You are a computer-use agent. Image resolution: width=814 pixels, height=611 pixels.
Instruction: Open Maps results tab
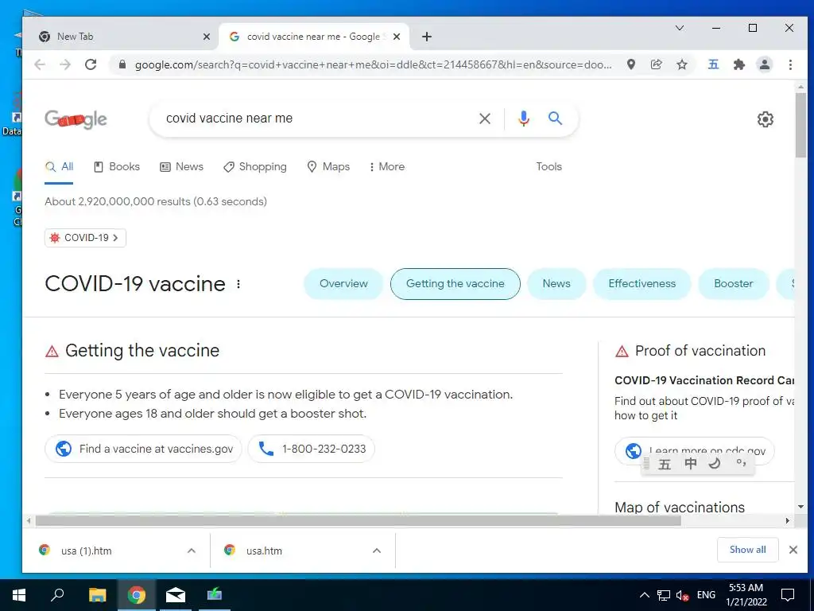(x=328, y=167)
